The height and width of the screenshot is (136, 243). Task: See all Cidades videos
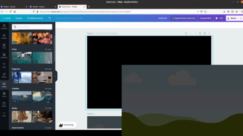(x=48, y=89)
